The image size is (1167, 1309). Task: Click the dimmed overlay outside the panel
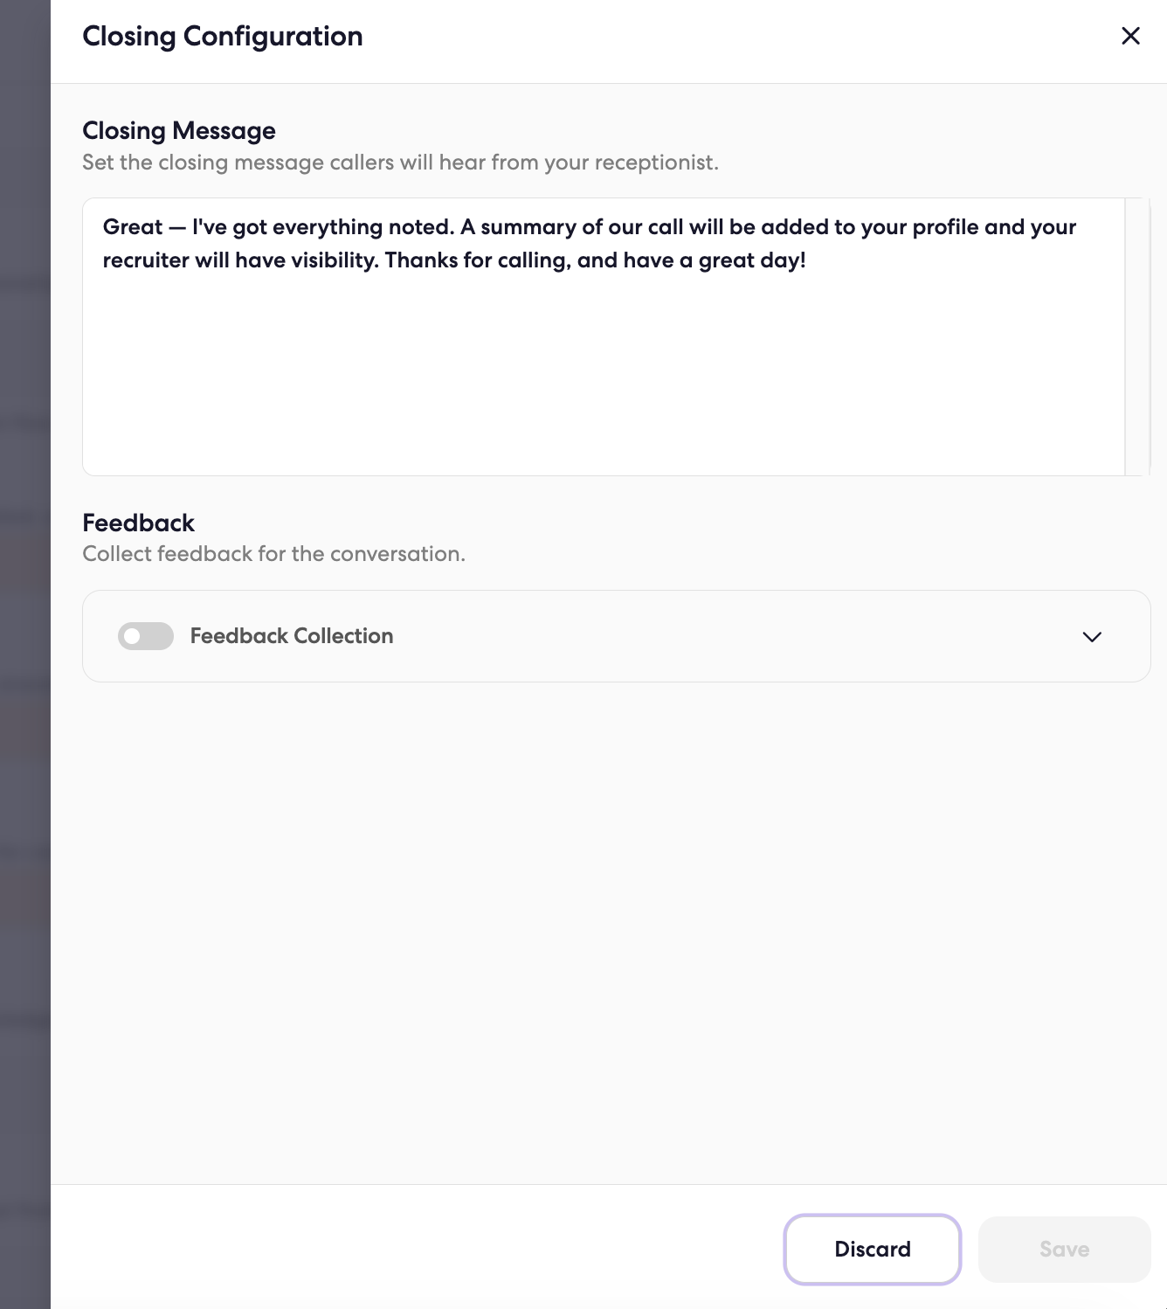(24, 654)
